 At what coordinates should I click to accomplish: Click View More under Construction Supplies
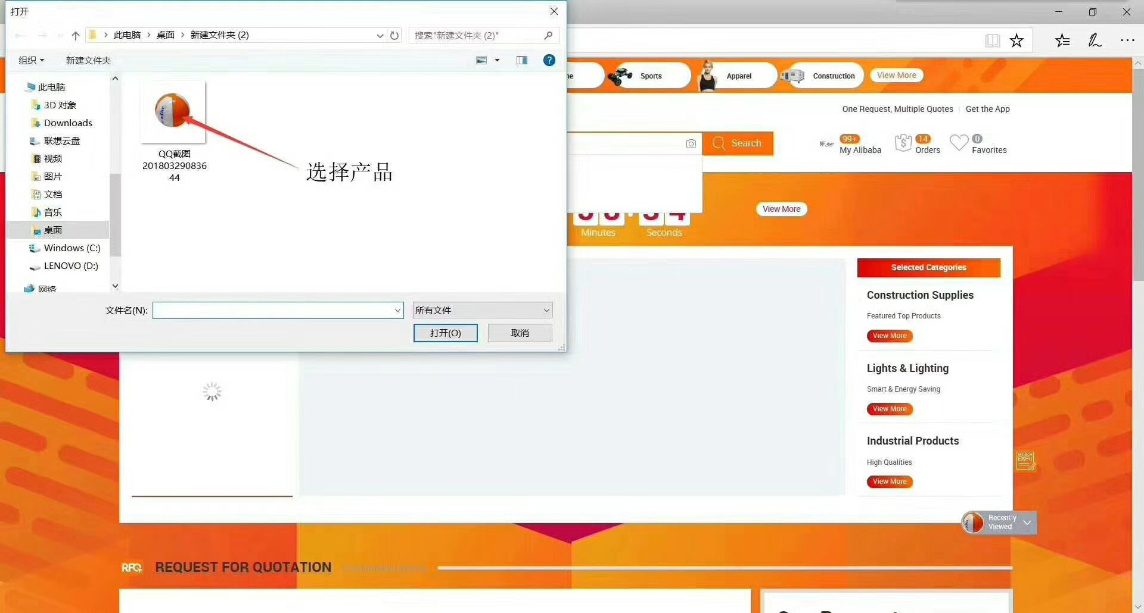(890, 336)
